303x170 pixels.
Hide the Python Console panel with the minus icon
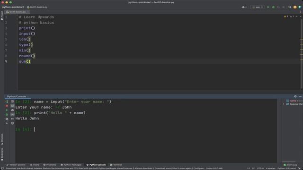click(300, 96)
